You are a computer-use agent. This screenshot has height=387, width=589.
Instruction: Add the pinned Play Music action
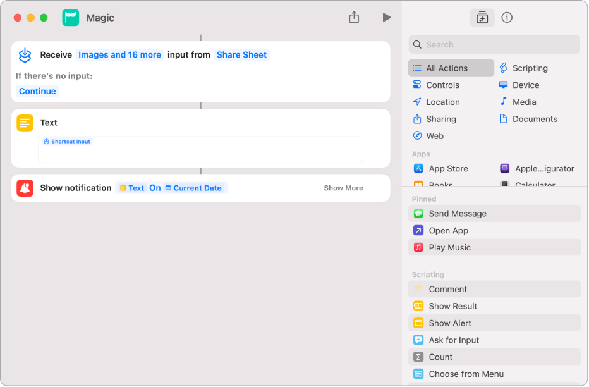pos(494,247)
